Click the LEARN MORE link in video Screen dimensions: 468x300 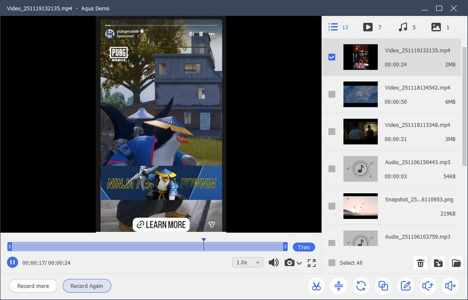[161, 225]
